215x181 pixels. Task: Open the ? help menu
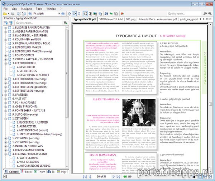[x=61, y=9]
